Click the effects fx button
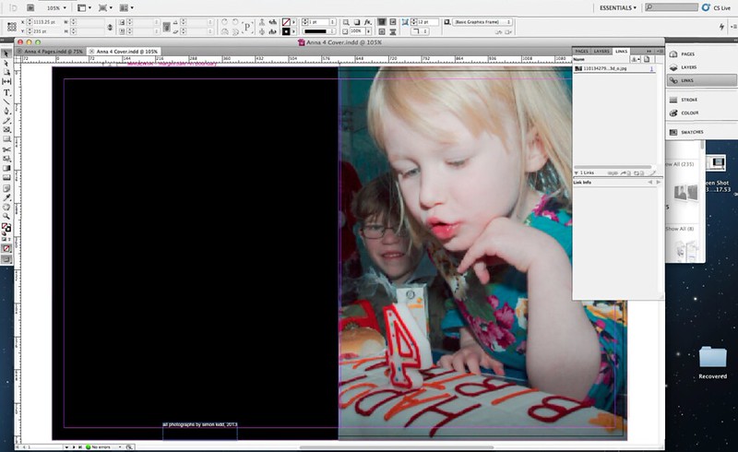Image resolution: width=738 pixels, height=452 pixels. pyautogui.click(x=368, y=22)
